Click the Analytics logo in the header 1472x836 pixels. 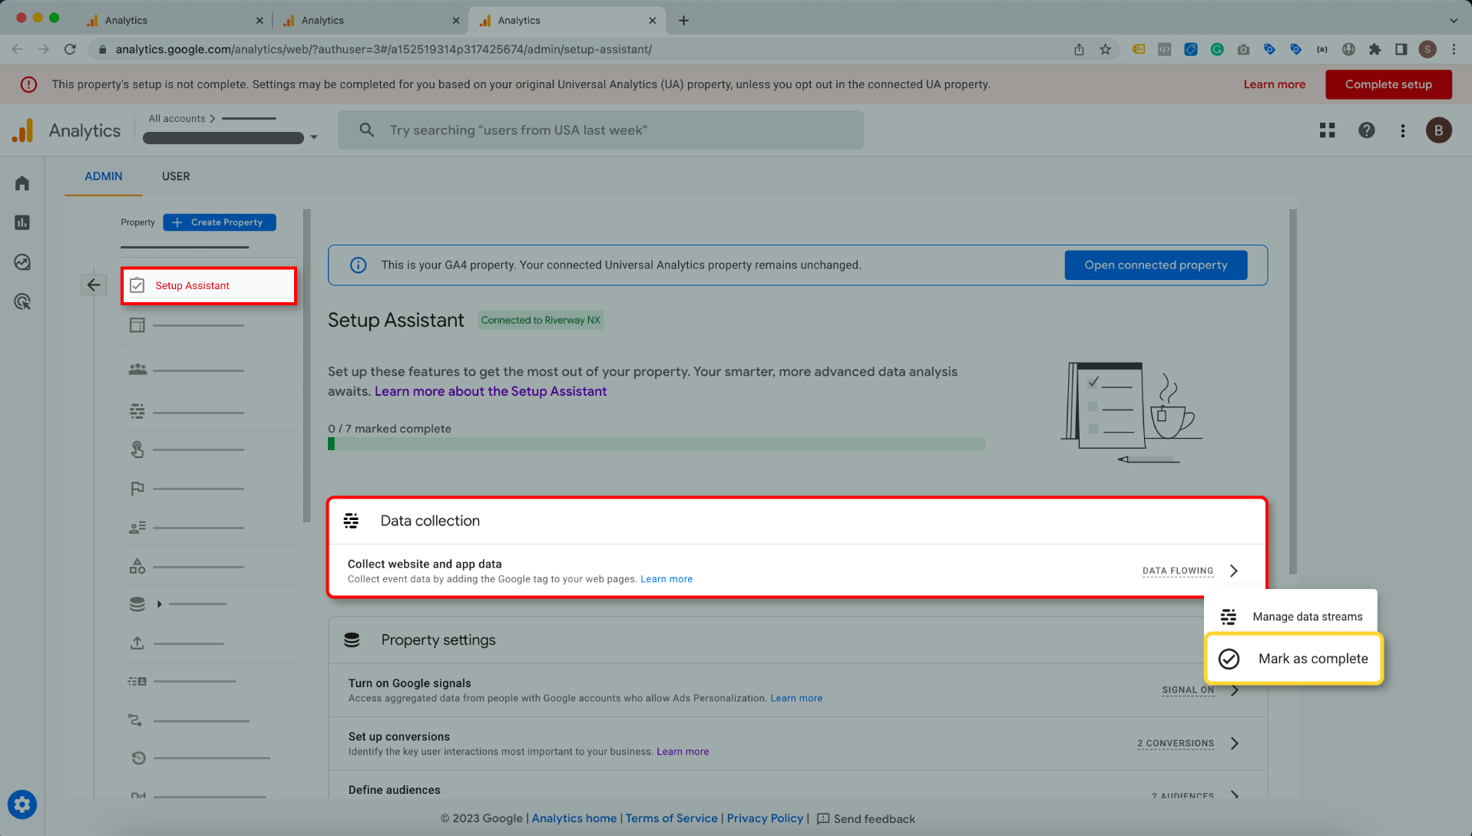coord(23,130)
